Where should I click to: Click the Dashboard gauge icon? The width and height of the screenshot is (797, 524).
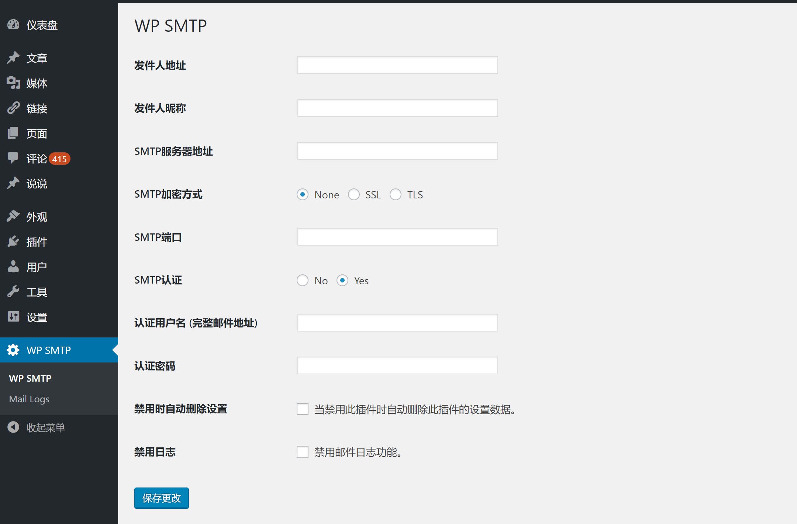(x=13, y=25)
